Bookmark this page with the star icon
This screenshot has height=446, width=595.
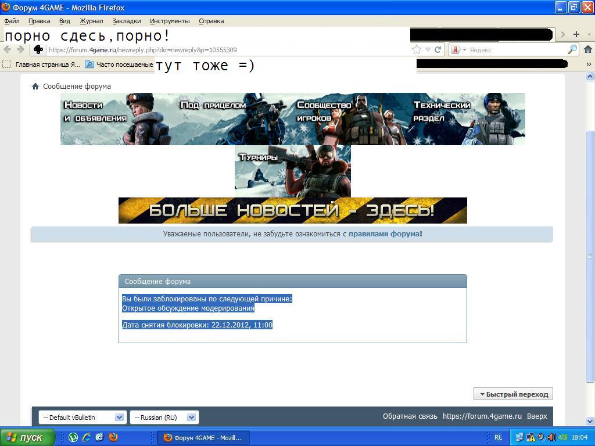click(417, 50)
